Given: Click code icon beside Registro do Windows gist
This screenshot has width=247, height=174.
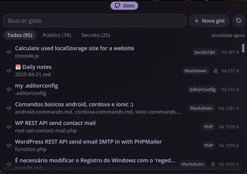Looking at the screenshot, I should coord(9,164).
